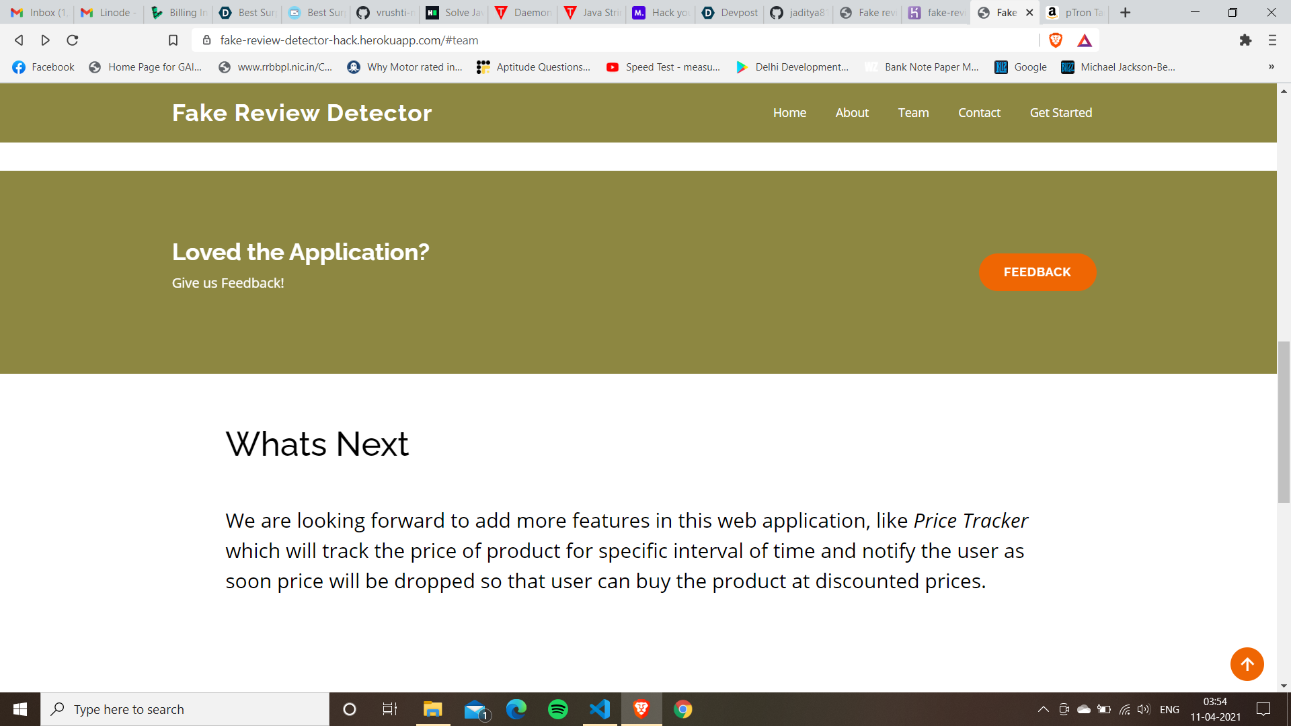The width and height of the screenshot is (1291, 726).
Task: Expand hidden bookmarks overflow chevron
Action: (1271, 67)
